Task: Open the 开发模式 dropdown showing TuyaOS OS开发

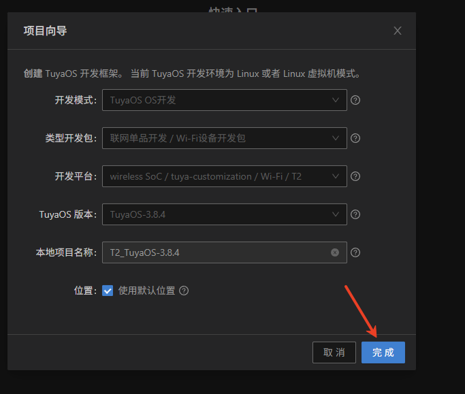Action: click(225, 100)
